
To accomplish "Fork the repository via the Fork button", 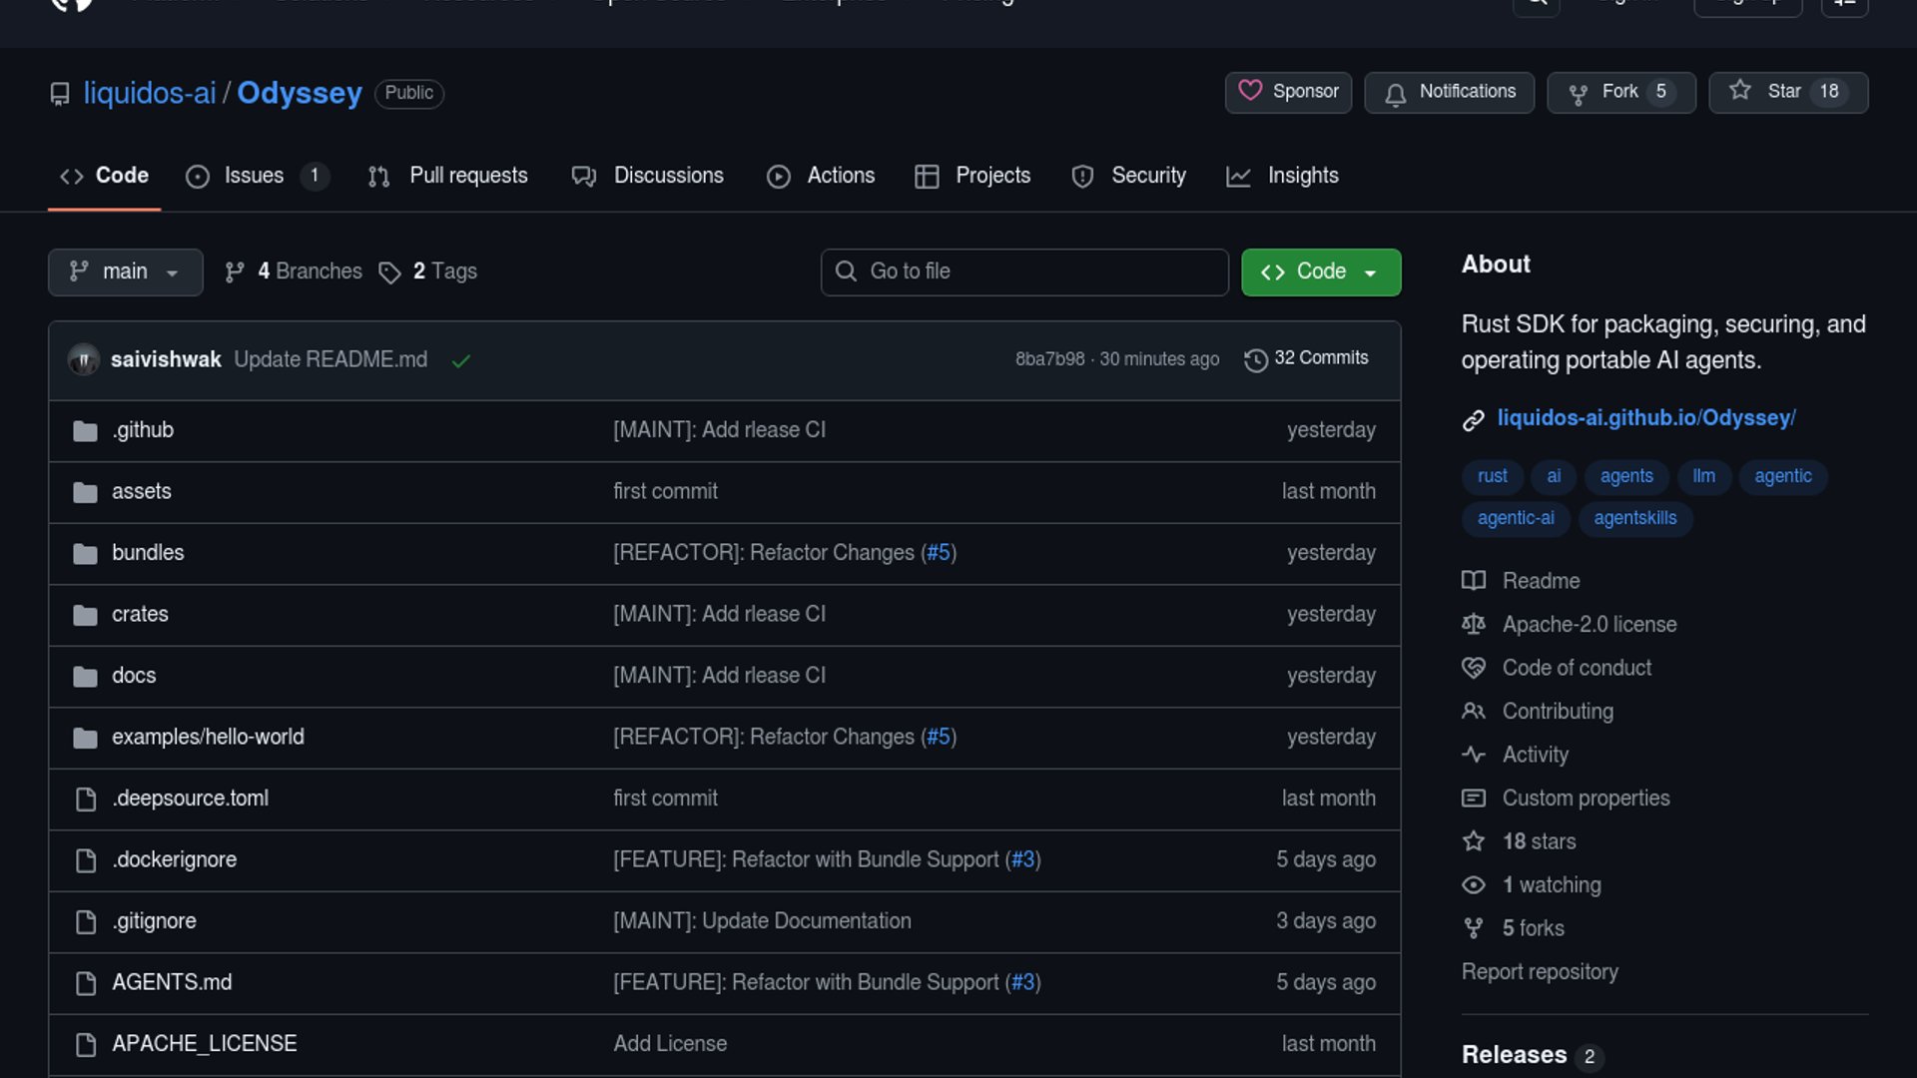I will pos(1619,92).
